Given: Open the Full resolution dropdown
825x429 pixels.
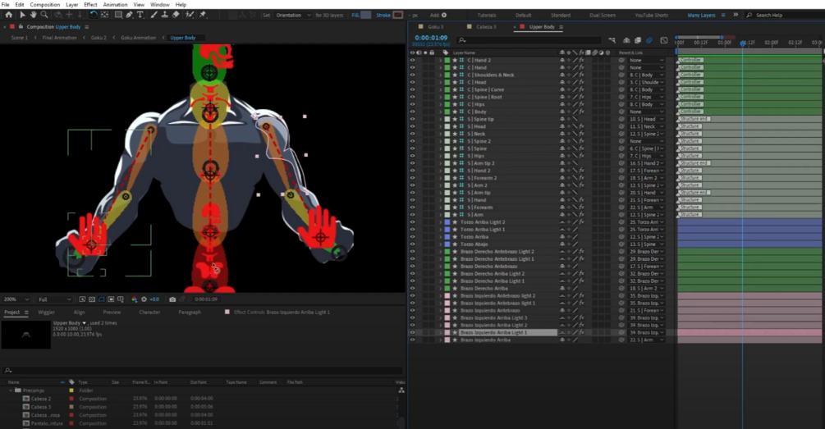Looking at the screenshot, I should click(x=54, y=299).
